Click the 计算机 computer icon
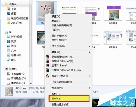The height and width of the screenshot is (107, 136). pos(6,69)
